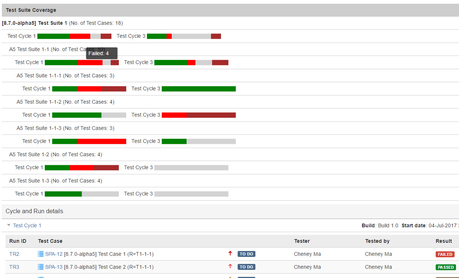Click the FAILED result badge for TR2

(445, 254)
